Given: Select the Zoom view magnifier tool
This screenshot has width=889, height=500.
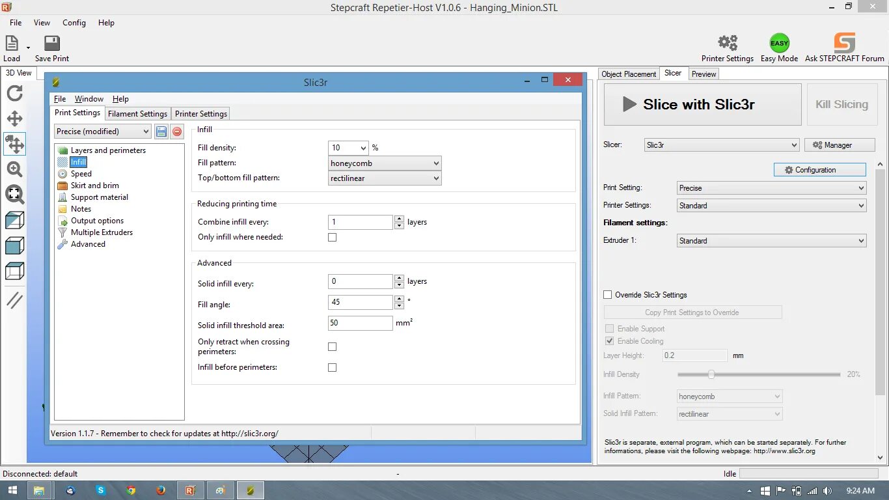Looking at the screenshot, I should tap(14, 169).
